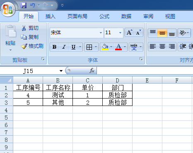Toggle Bold formatting
The height and width of the screenshot is (153, 193).
tap(55, 47)
